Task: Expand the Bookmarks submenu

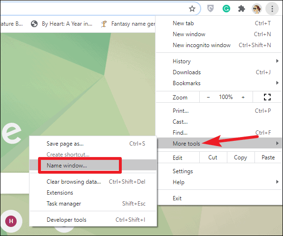Action: pos(219,83)
